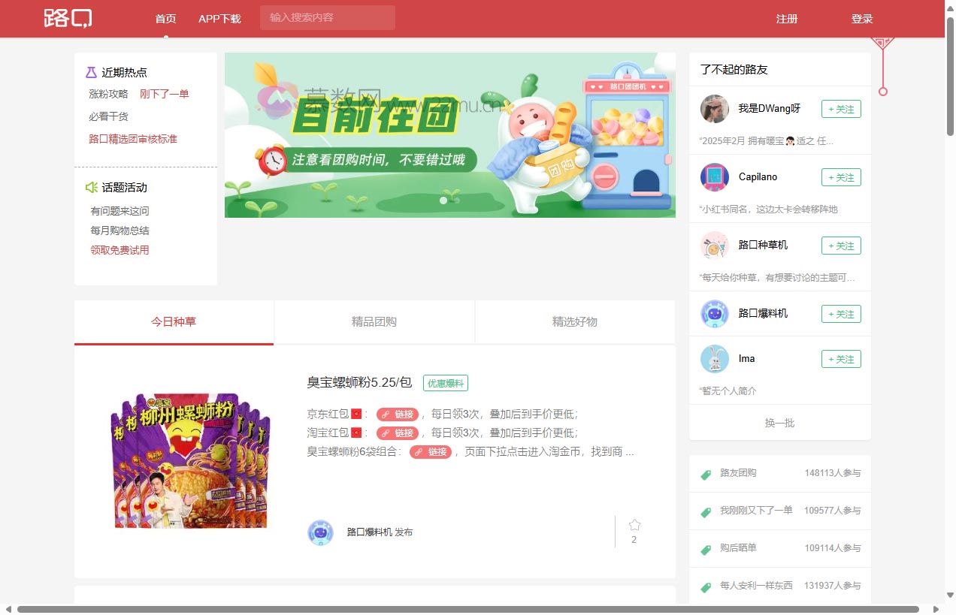Click the 链接 pill after 京东红包

[398, 414]
